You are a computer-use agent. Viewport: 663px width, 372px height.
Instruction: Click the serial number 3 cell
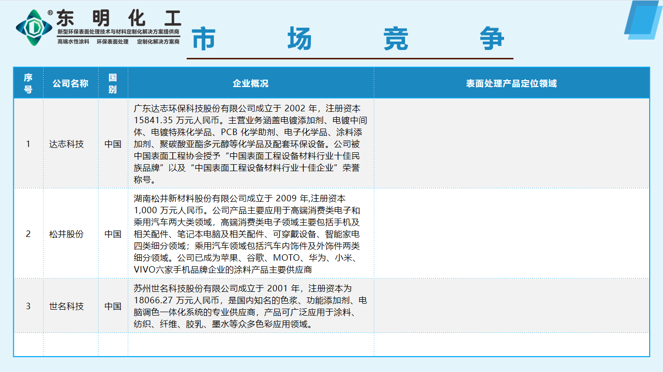tap(28, 306)
